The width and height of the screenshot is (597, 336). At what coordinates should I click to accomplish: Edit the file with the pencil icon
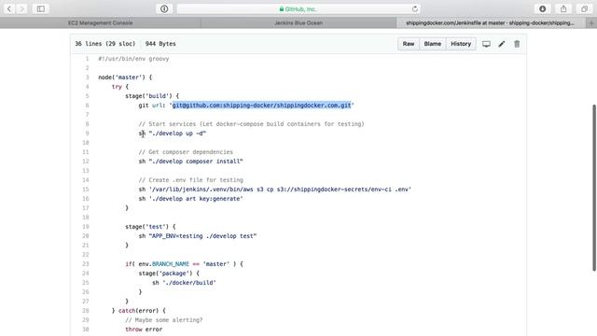502,44
